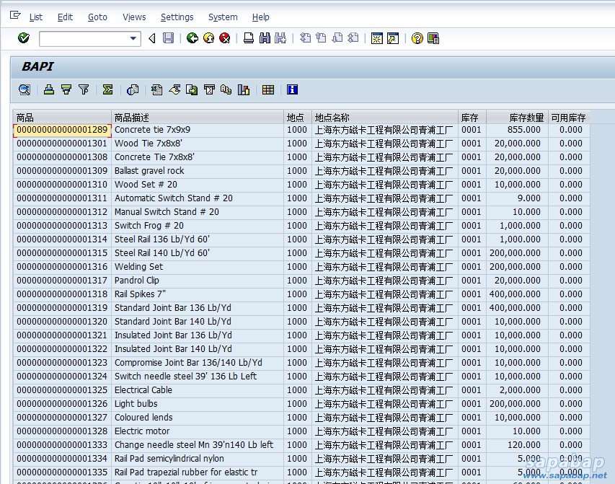Open the System menu
Screen dimensions: 615x484
pos(223,17)
